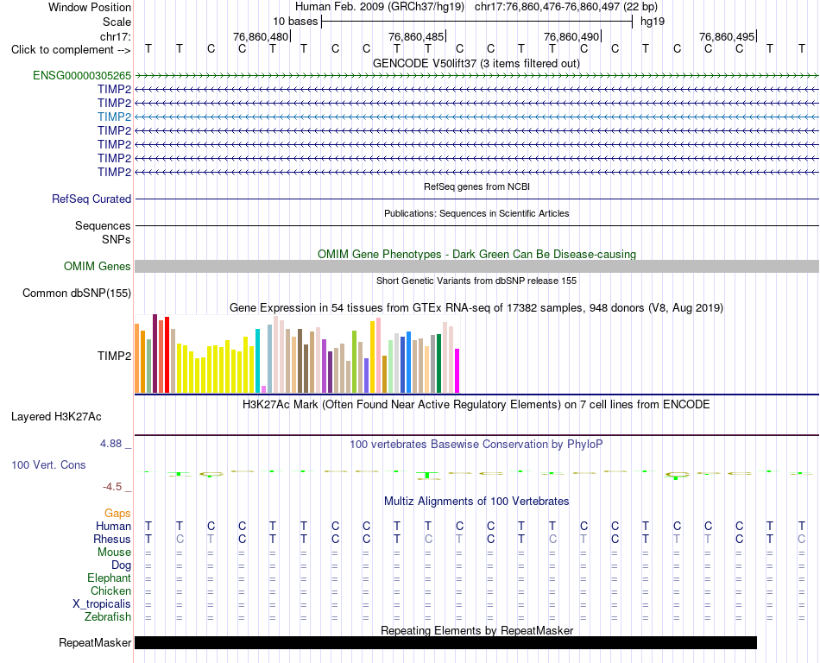Click the Sequences SNPs track label

(103, 233)
